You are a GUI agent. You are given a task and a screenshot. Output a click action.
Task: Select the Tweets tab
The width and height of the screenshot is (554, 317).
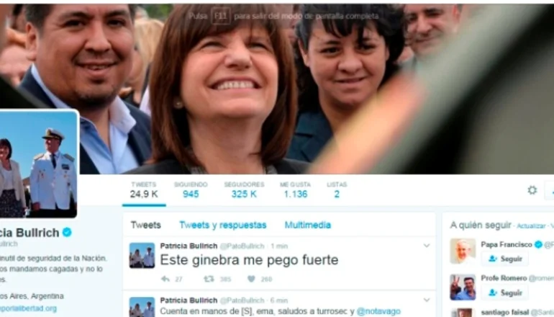click(x=145, y=225)
